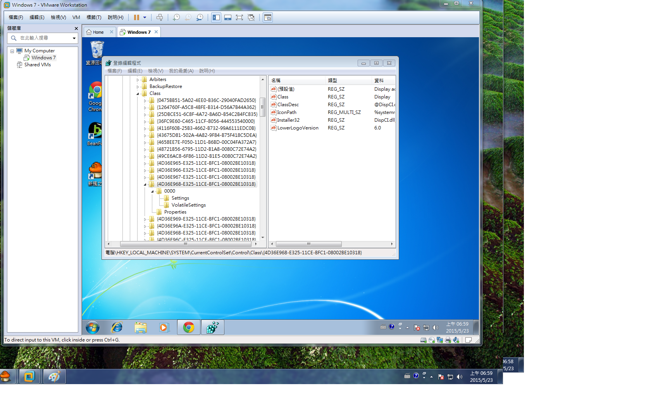This screenshot has width=651, height=407.
Task: Open Registry Editor 我的最愛(A) menu
Action: tap(181, 71)
